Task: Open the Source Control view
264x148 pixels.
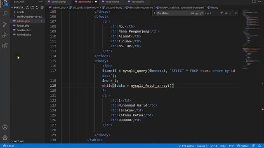Action: click(x=5, y=24)
